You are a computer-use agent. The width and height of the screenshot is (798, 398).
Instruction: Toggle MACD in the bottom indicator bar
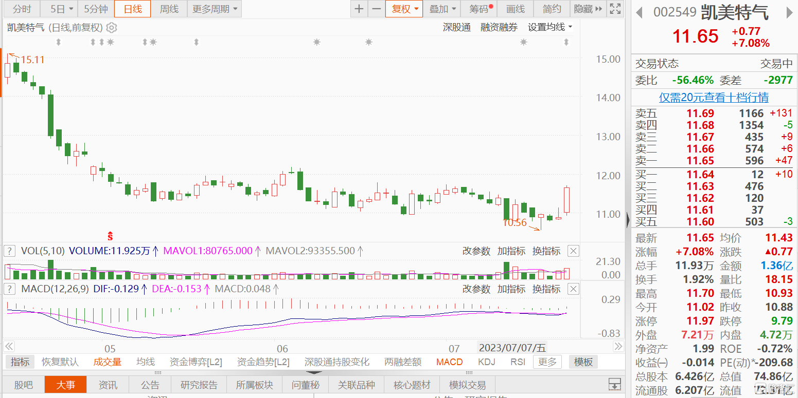[x=449, y=362]
